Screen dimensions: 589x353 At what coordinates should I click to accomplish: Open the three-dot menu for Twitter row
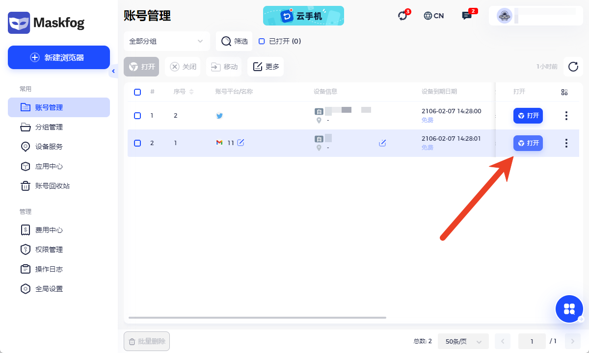coord(566,116)
